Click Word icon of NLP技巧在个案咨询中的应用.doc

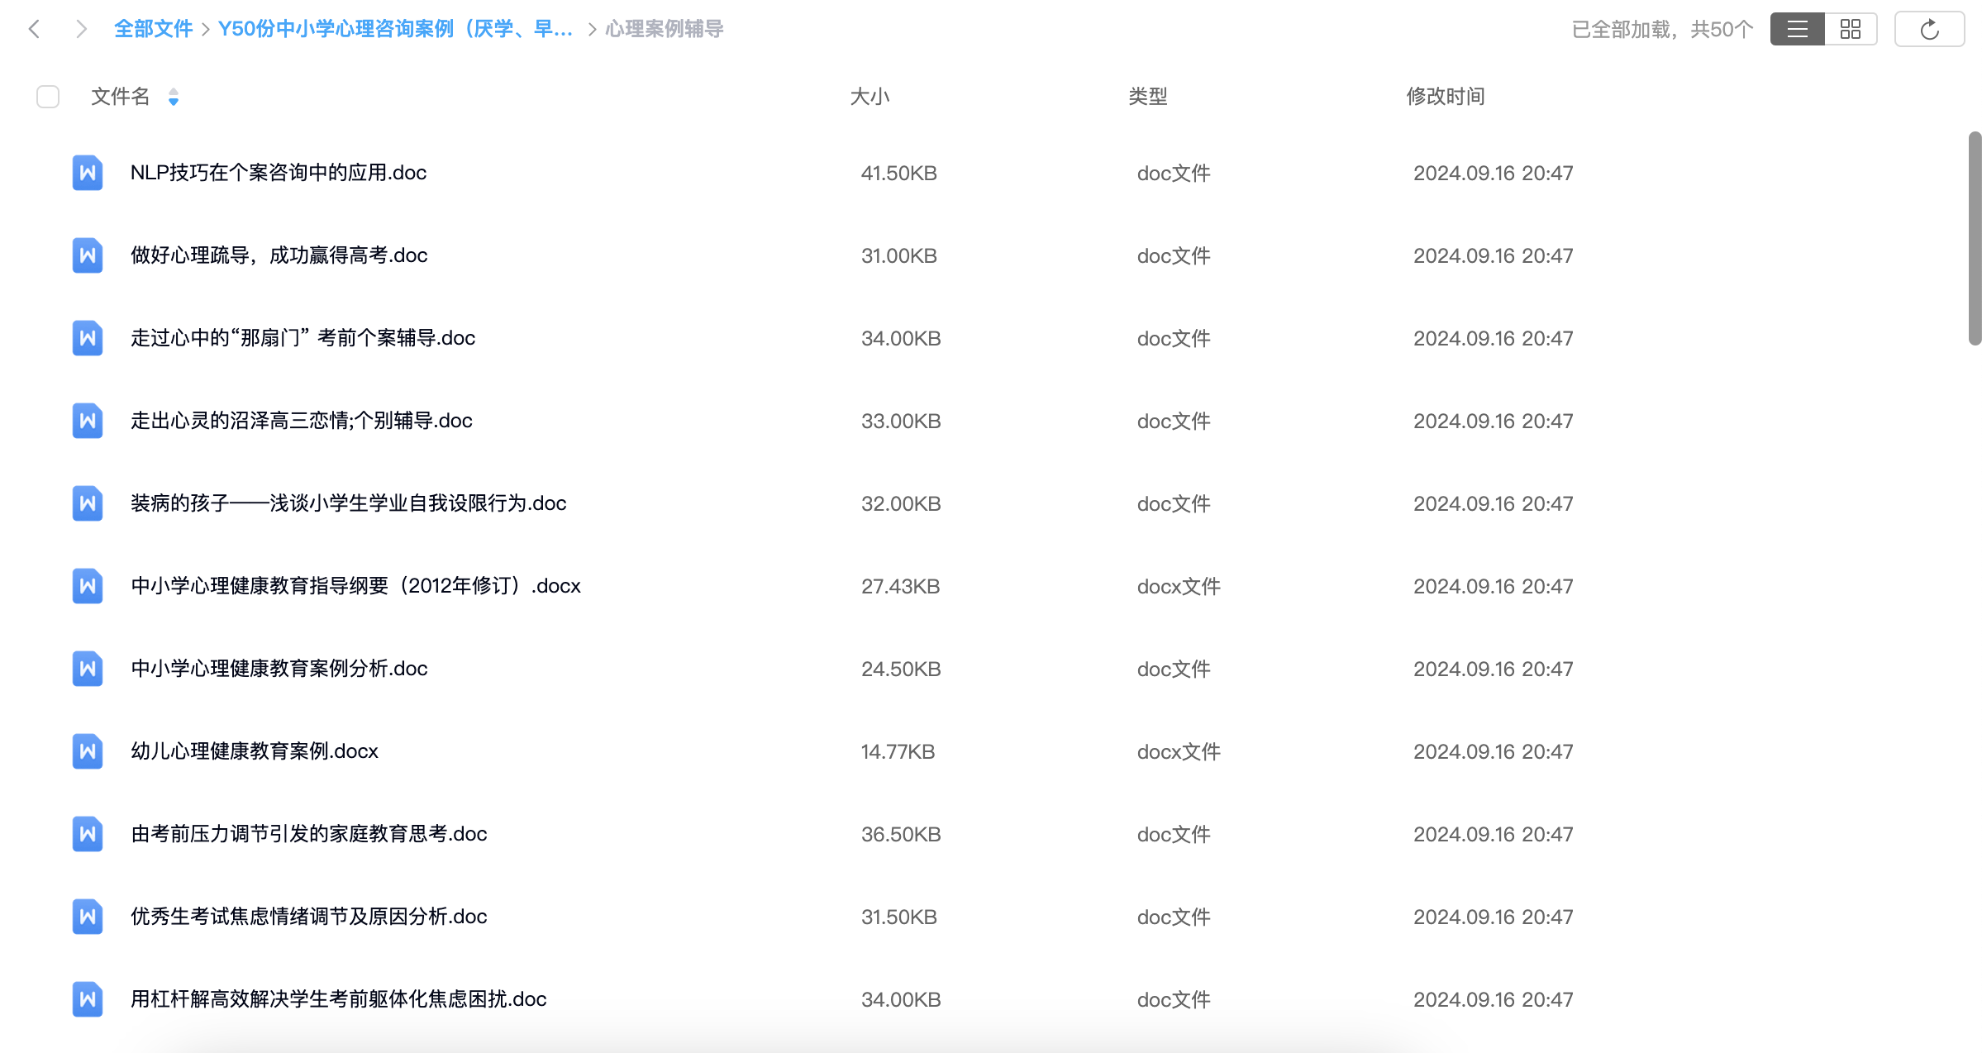pos(88,173)
